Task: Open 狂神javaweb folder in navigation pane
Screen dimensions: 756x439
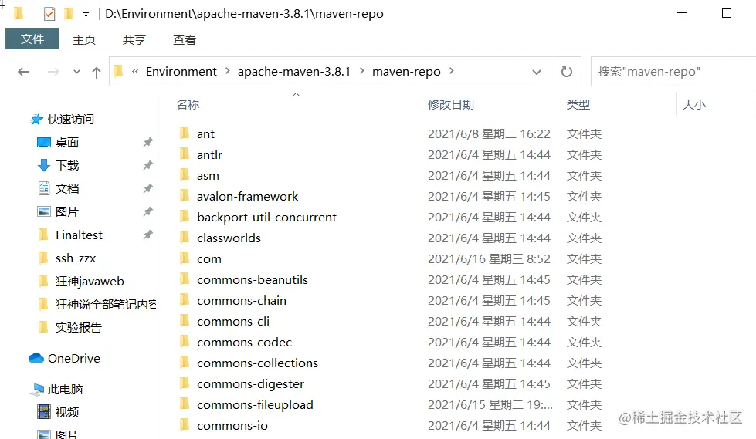Action: pyautogui.click(x=90, y=281)
